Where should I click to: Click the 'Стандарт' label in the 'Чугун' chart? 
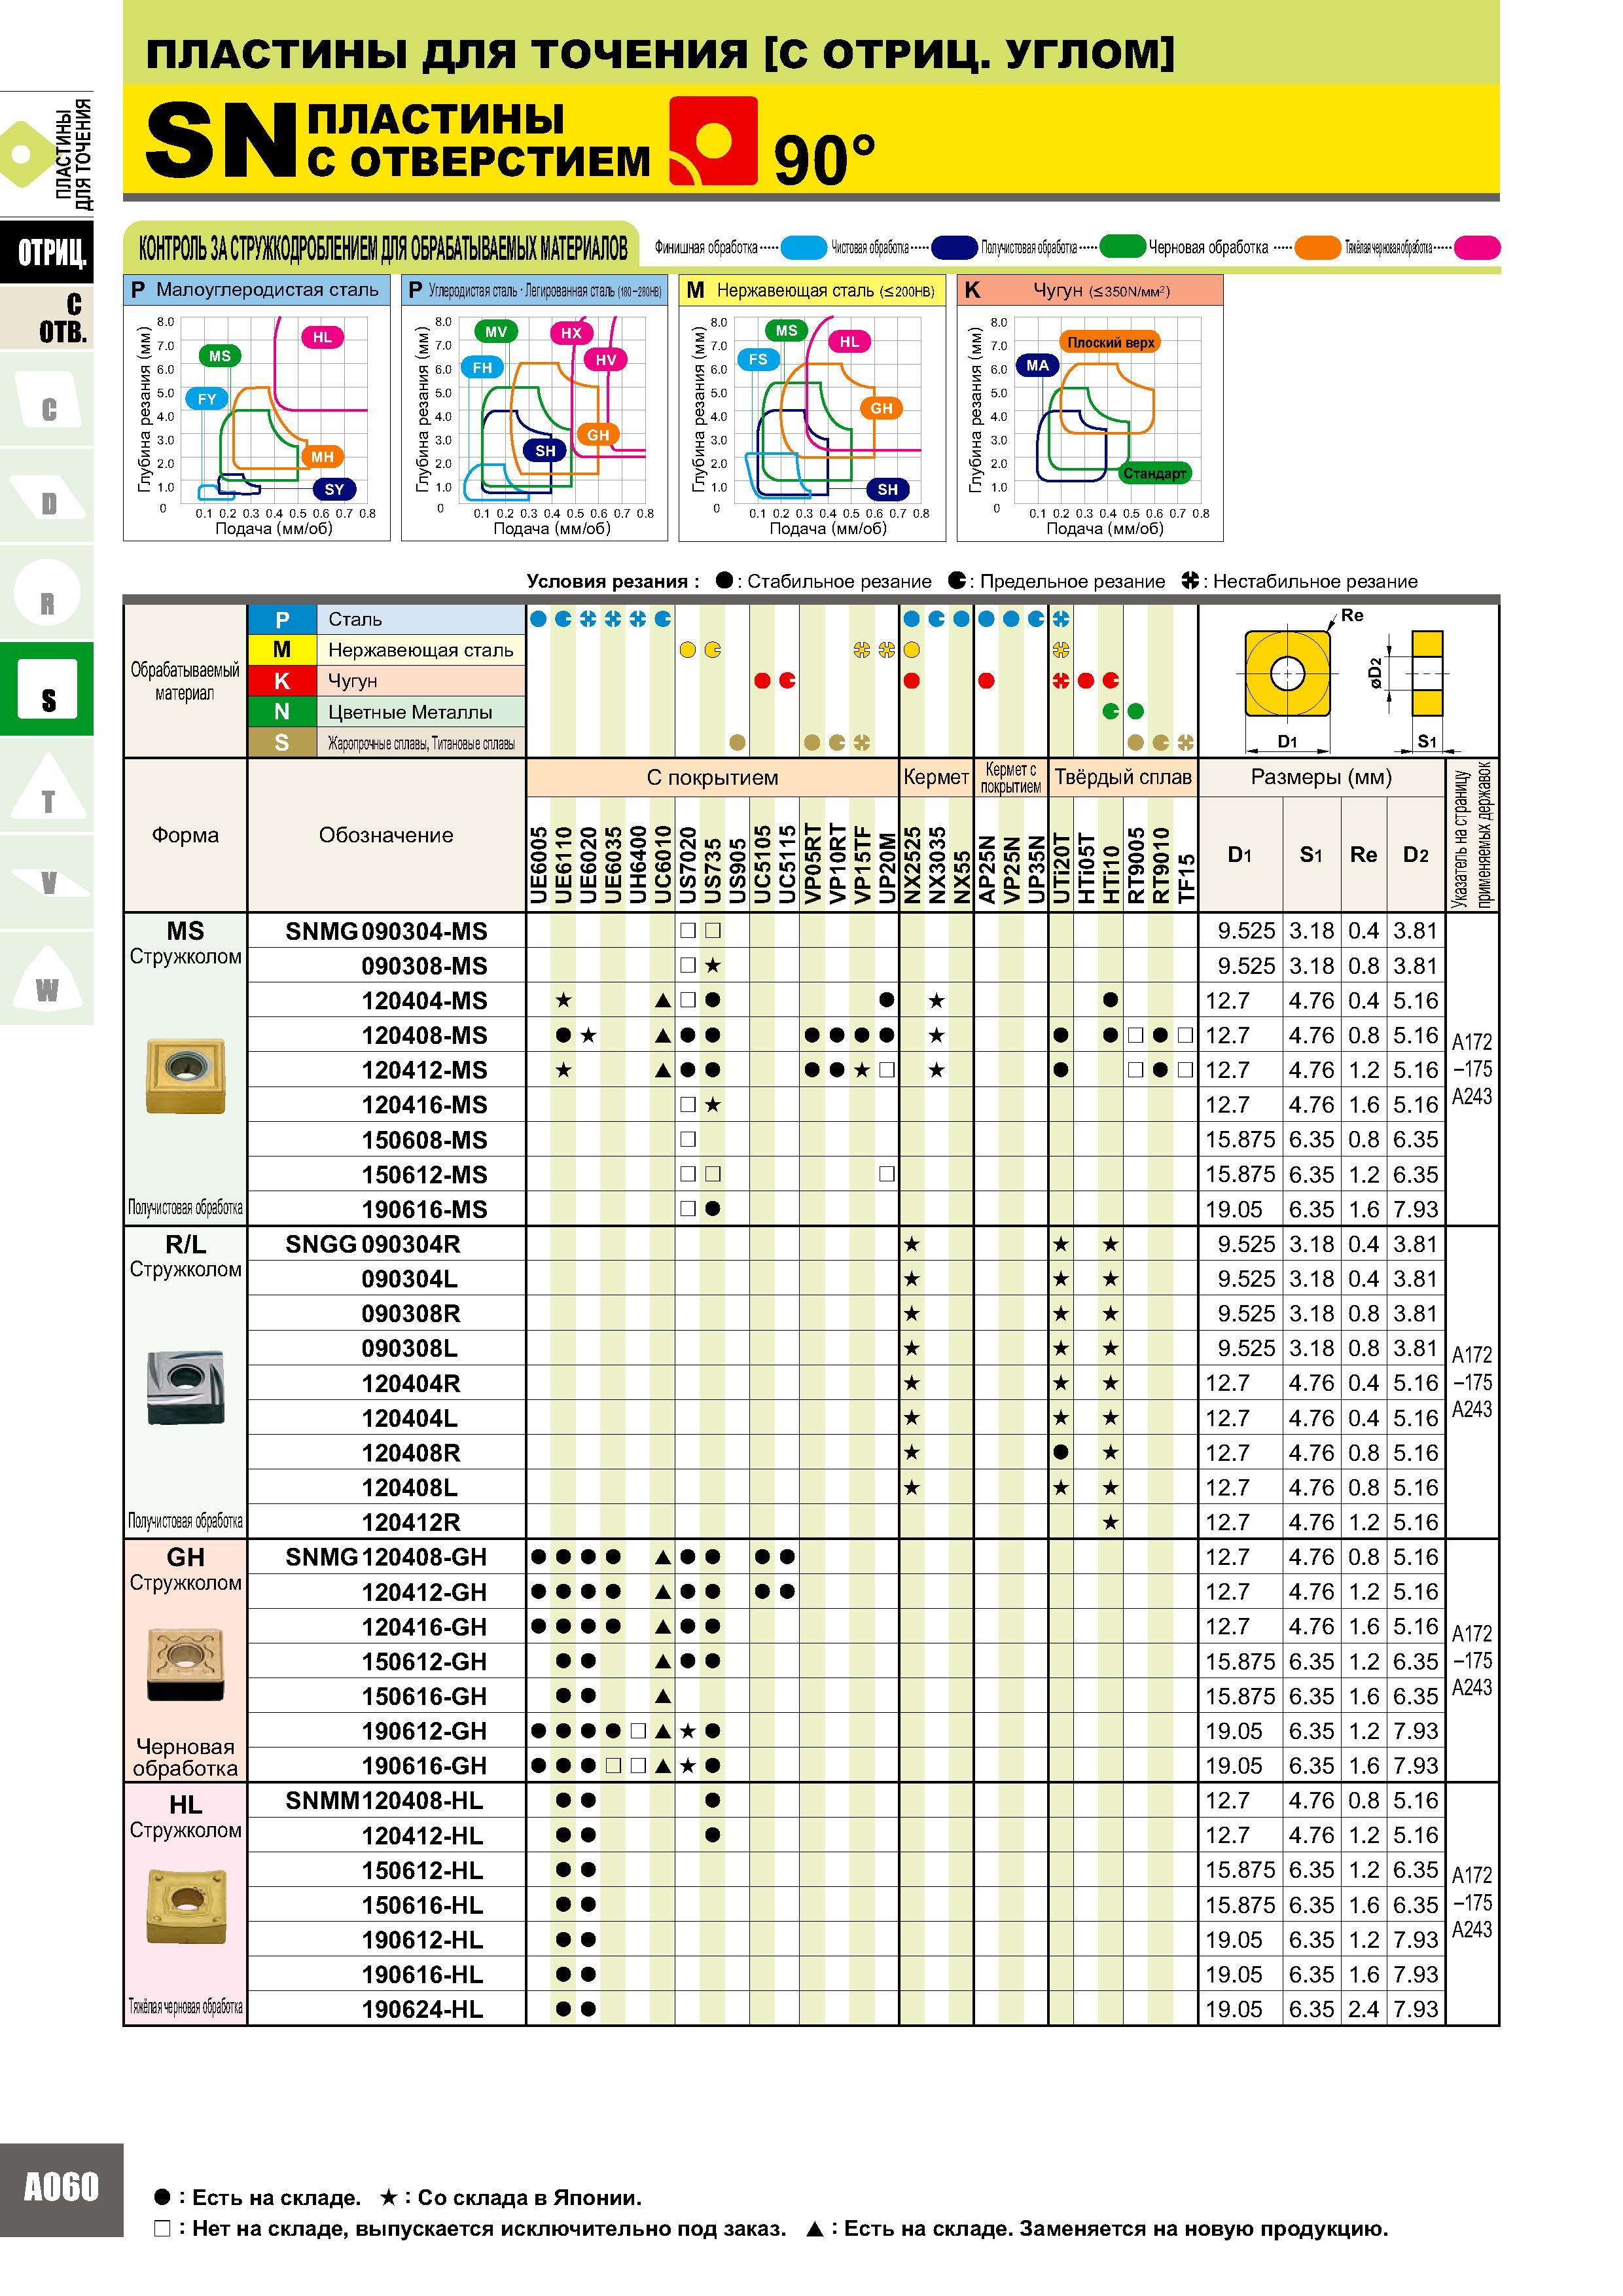click(x=1155, y=473)
